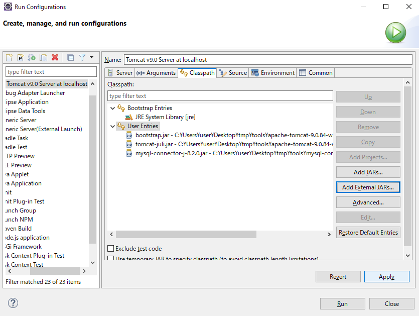Image resolution: width=419 pixels, height=316 pixels.
Task: Click the help question mark icon
Action: 13,303
